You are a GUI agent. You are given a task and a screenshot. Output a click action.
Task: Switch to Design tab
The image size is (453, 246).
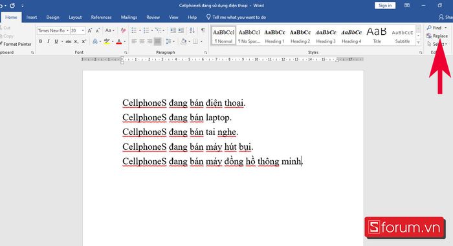pyautogui.click(x=52, y=17)
